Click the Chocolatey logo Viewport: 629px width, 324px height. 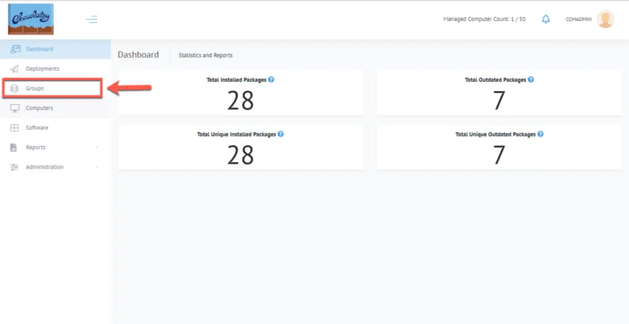(31, 19)
